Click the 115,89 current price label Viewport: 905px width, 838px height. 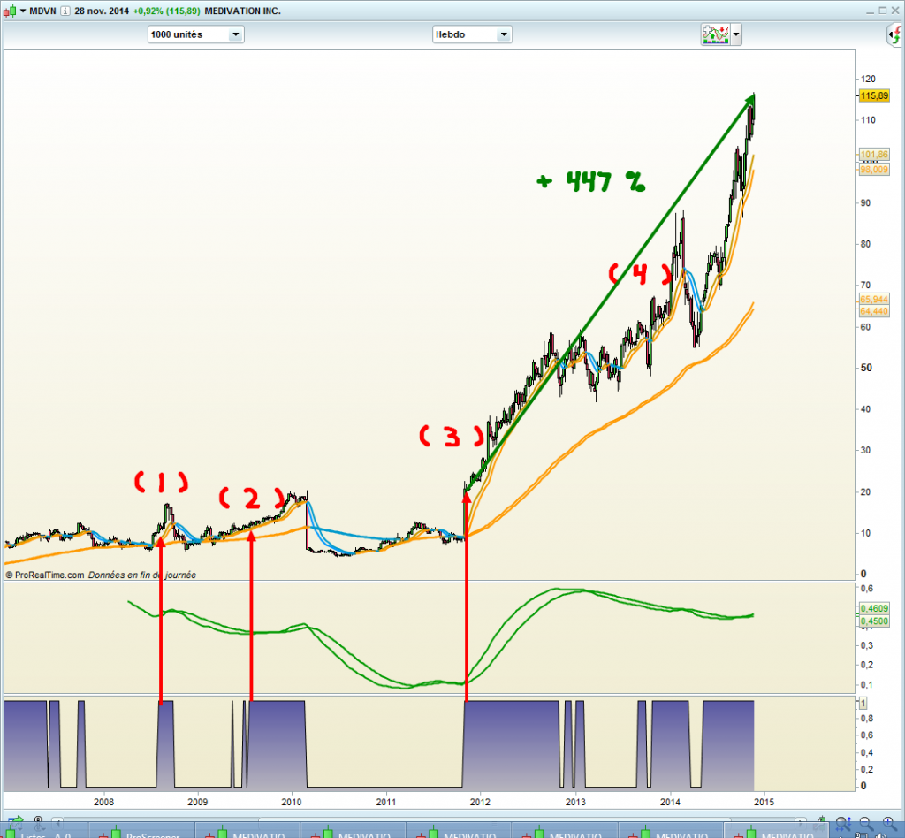pyautogui.click(x=872, y=95)
